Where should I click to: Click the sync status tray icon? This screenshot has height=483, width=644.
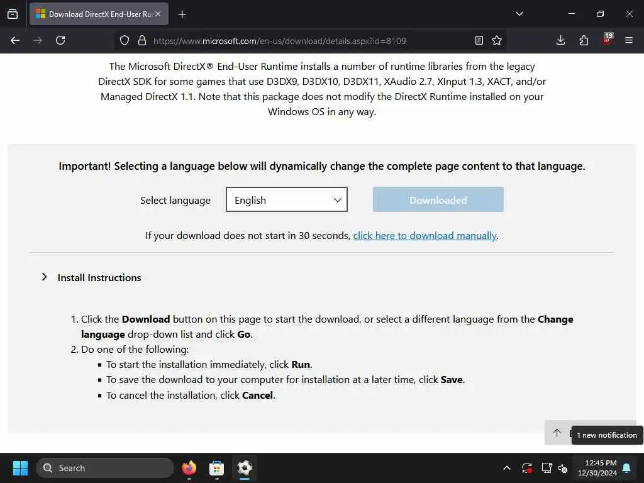pyautogui.click(x=527, y=468)
